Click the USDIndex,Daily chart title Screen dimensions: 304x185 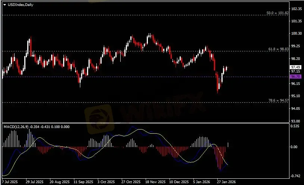pos(21,4)
